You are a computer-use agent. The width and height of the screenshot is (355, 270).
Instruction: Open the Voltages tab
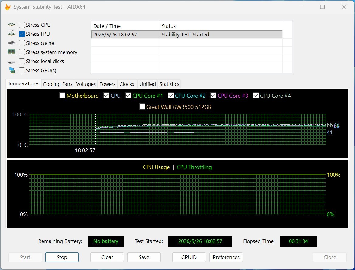(86, 84)
